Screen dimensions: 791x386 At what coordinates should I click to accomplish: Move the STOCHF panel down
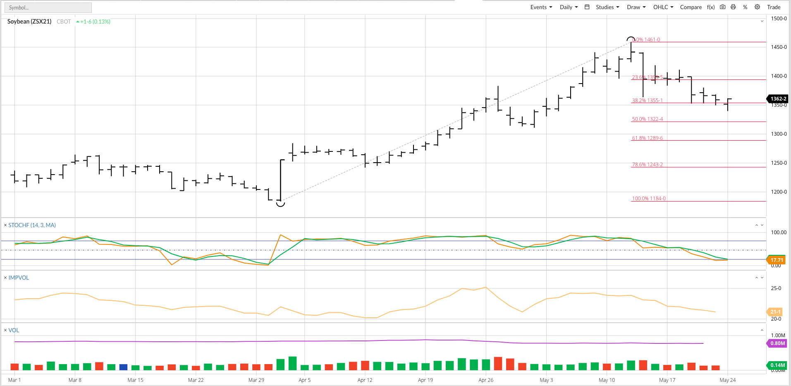tap(762, 225)
